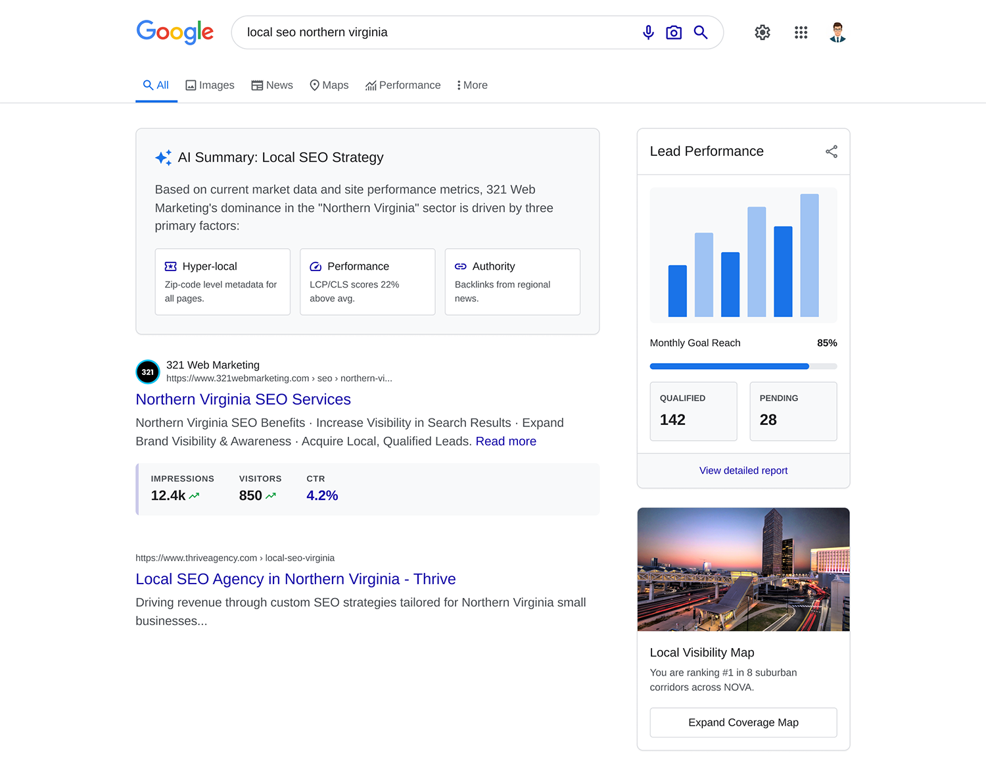Click the 321 Web Marketing favicon
986x775 pixels.
click(x=148, y=372)
